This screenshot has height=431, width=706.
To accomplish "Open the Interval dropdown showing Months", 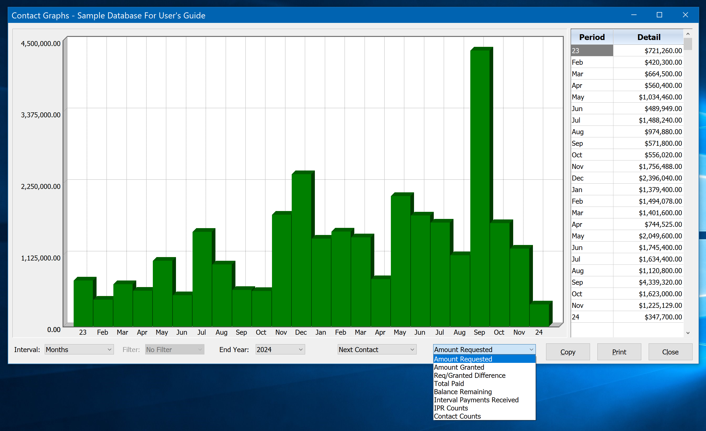I will (79, 350).
